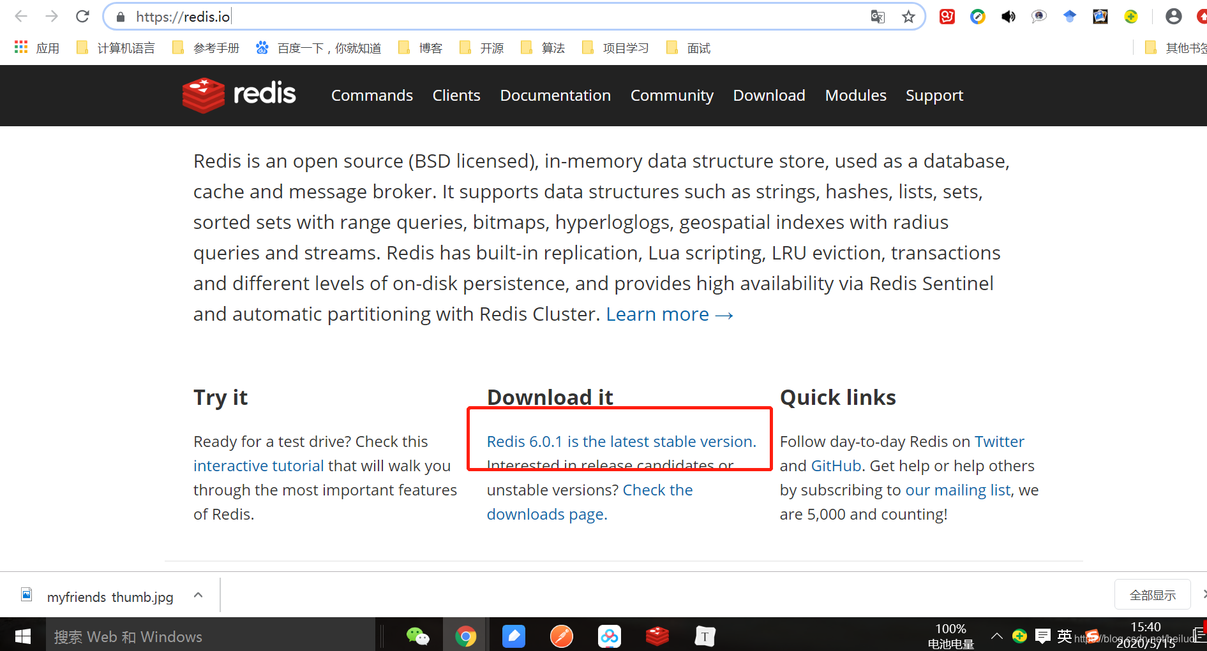Open the 面试 bookmark folder

point(689,48)
